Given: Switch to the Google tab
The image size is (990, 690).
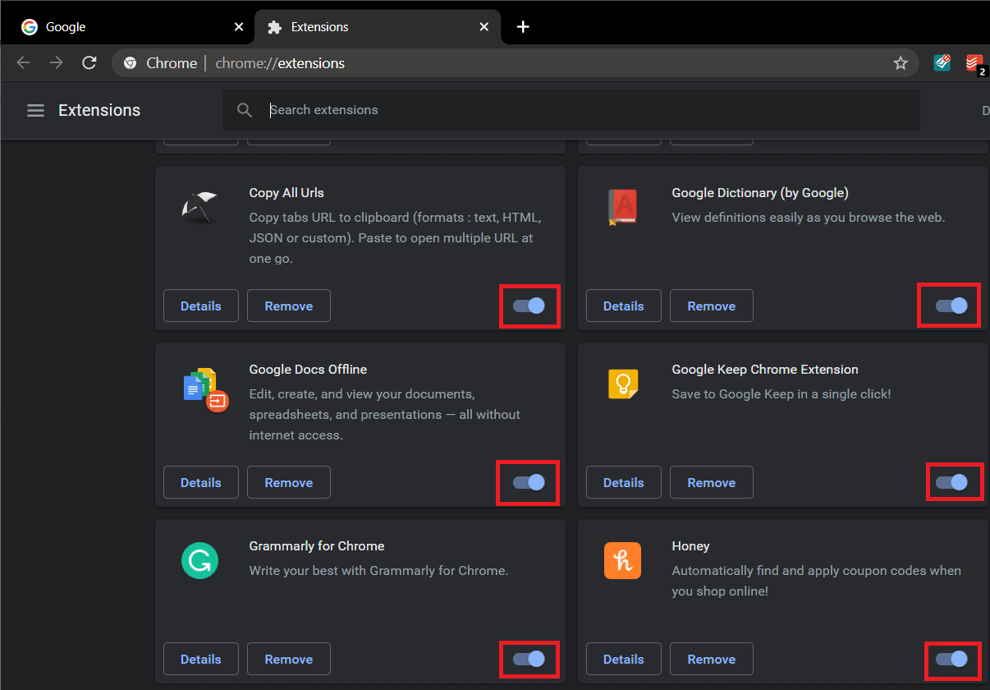Looking at the screenshot, I should [123, 27].
